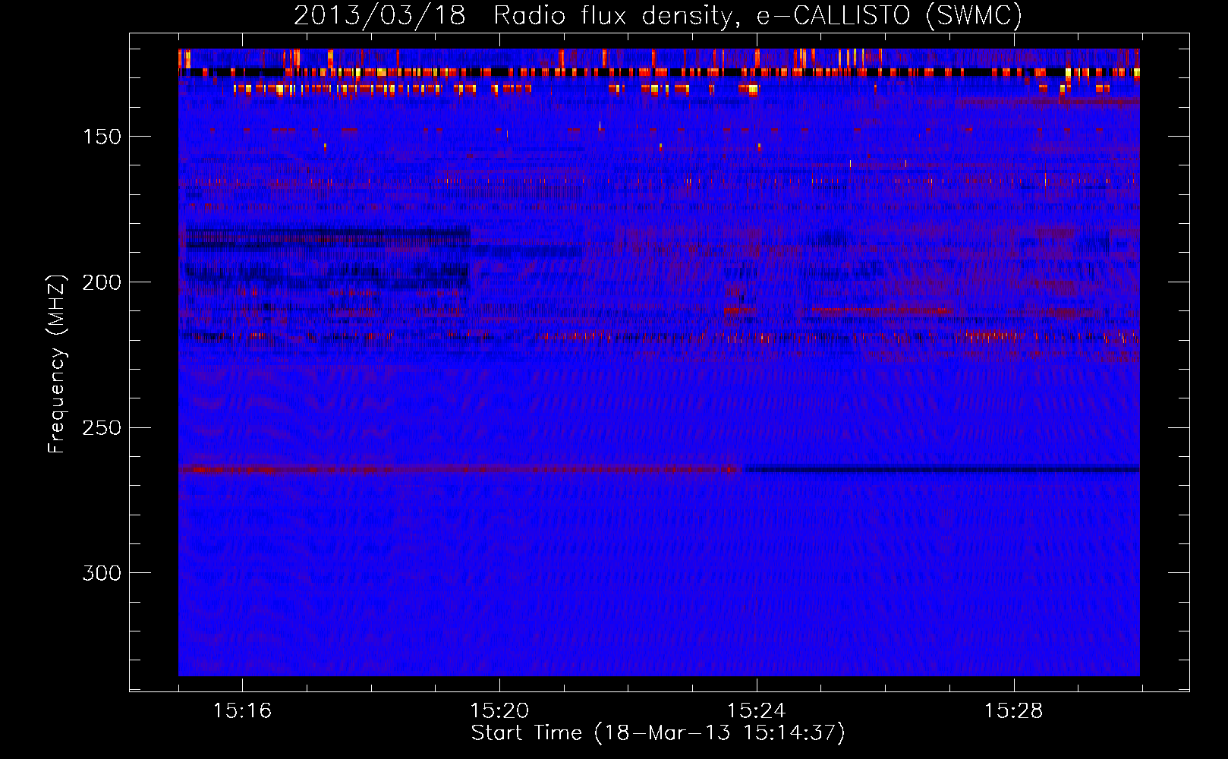The image size is (1228, 759).
Task: Click the 15:24 time tick label
Action: 757,711
